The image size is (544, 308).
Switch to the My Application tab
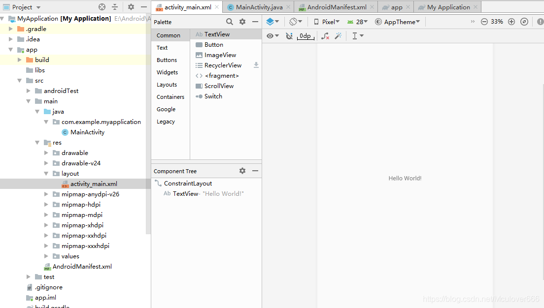[x=448, y=7]
